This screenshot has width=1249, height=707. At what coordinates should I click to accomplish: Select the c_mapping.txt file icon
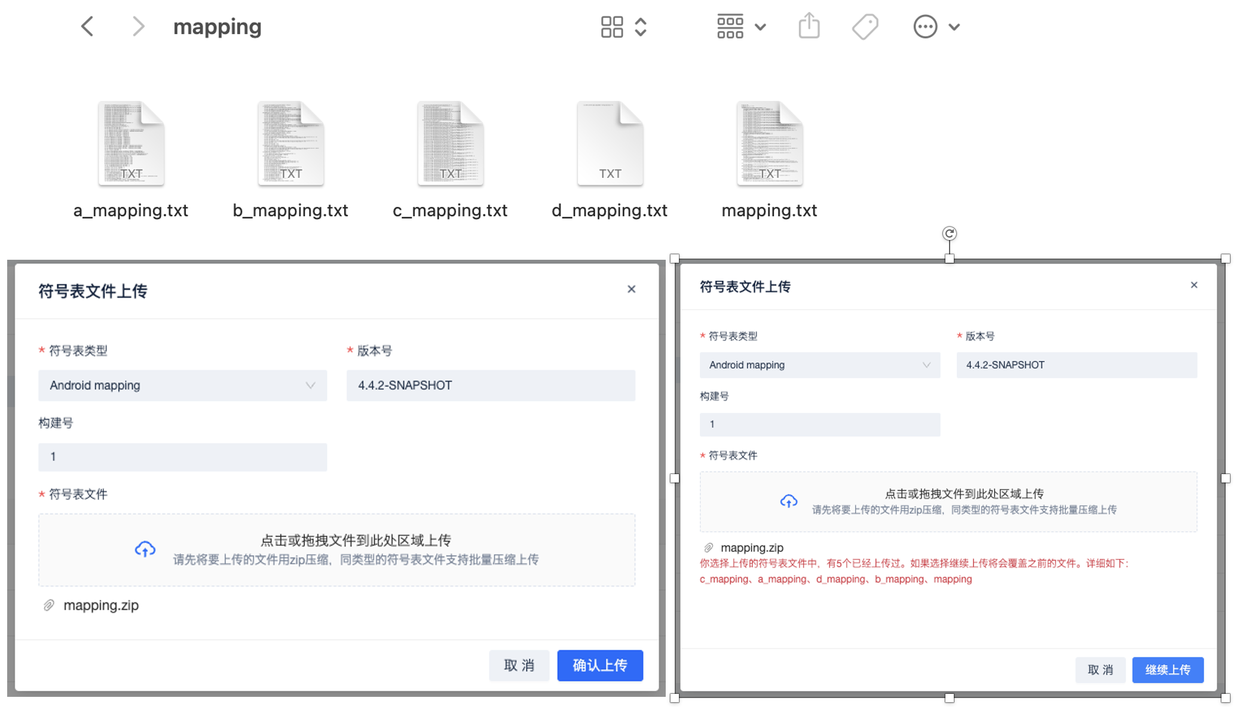coord(450,143)
